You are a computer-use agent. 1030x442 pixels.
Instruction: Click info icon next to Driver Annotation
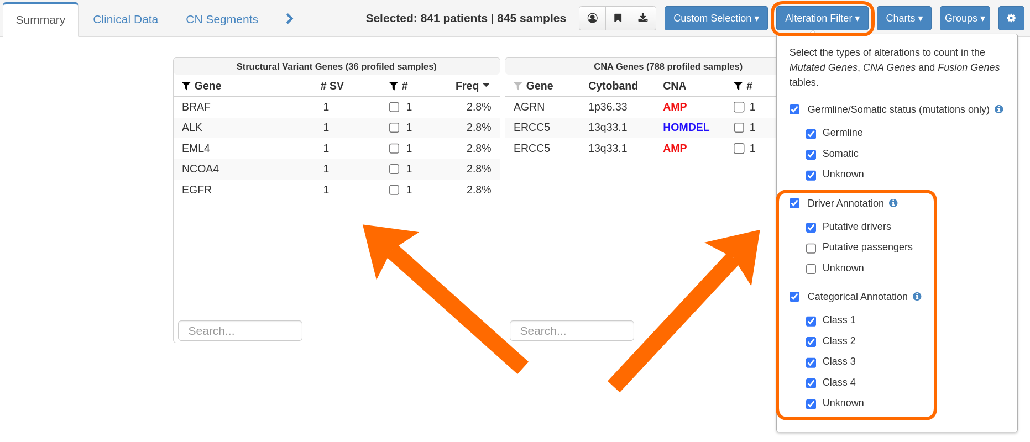tap(893, 203)
